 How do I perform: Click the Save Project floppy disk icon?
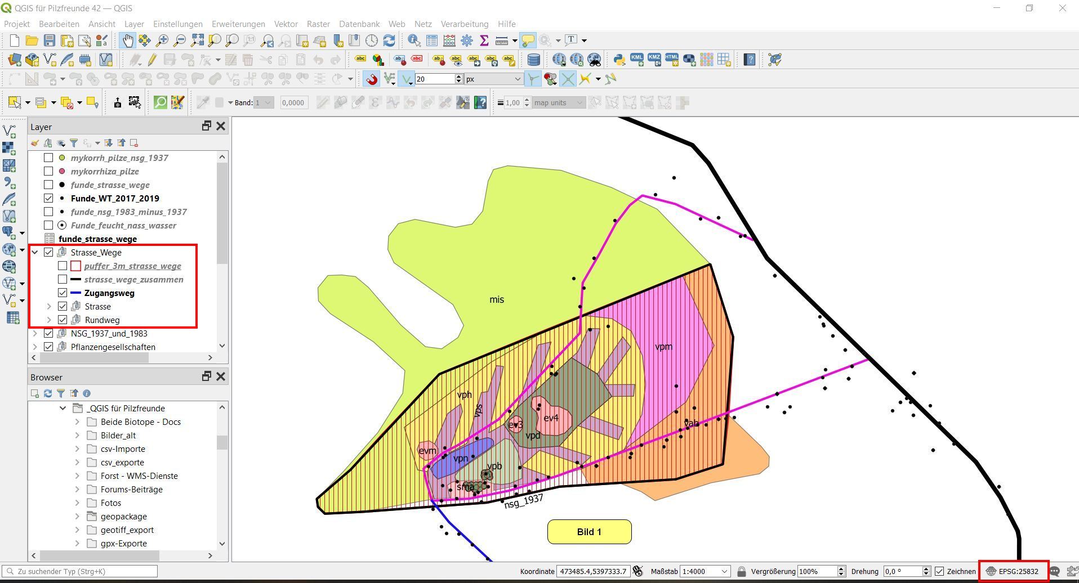pos(50,41)
